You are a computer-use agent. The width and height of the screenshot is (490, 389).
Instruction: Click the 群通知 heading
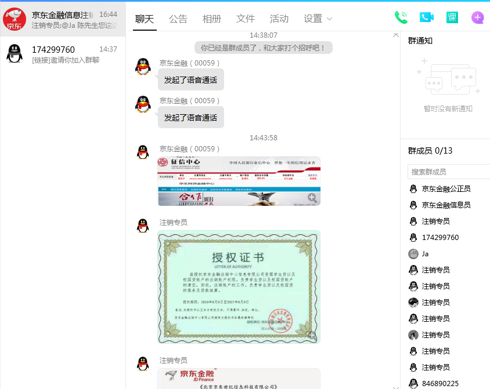[x=420, y=41]
